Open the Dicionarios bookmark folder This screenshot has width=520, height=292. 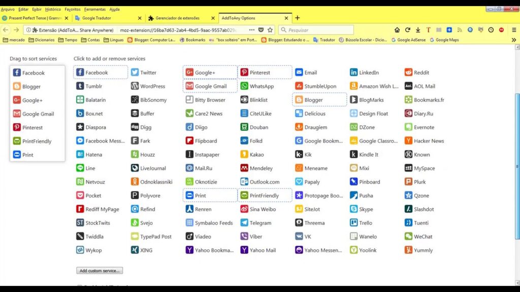pyautogui.click(x=42, y=40)
